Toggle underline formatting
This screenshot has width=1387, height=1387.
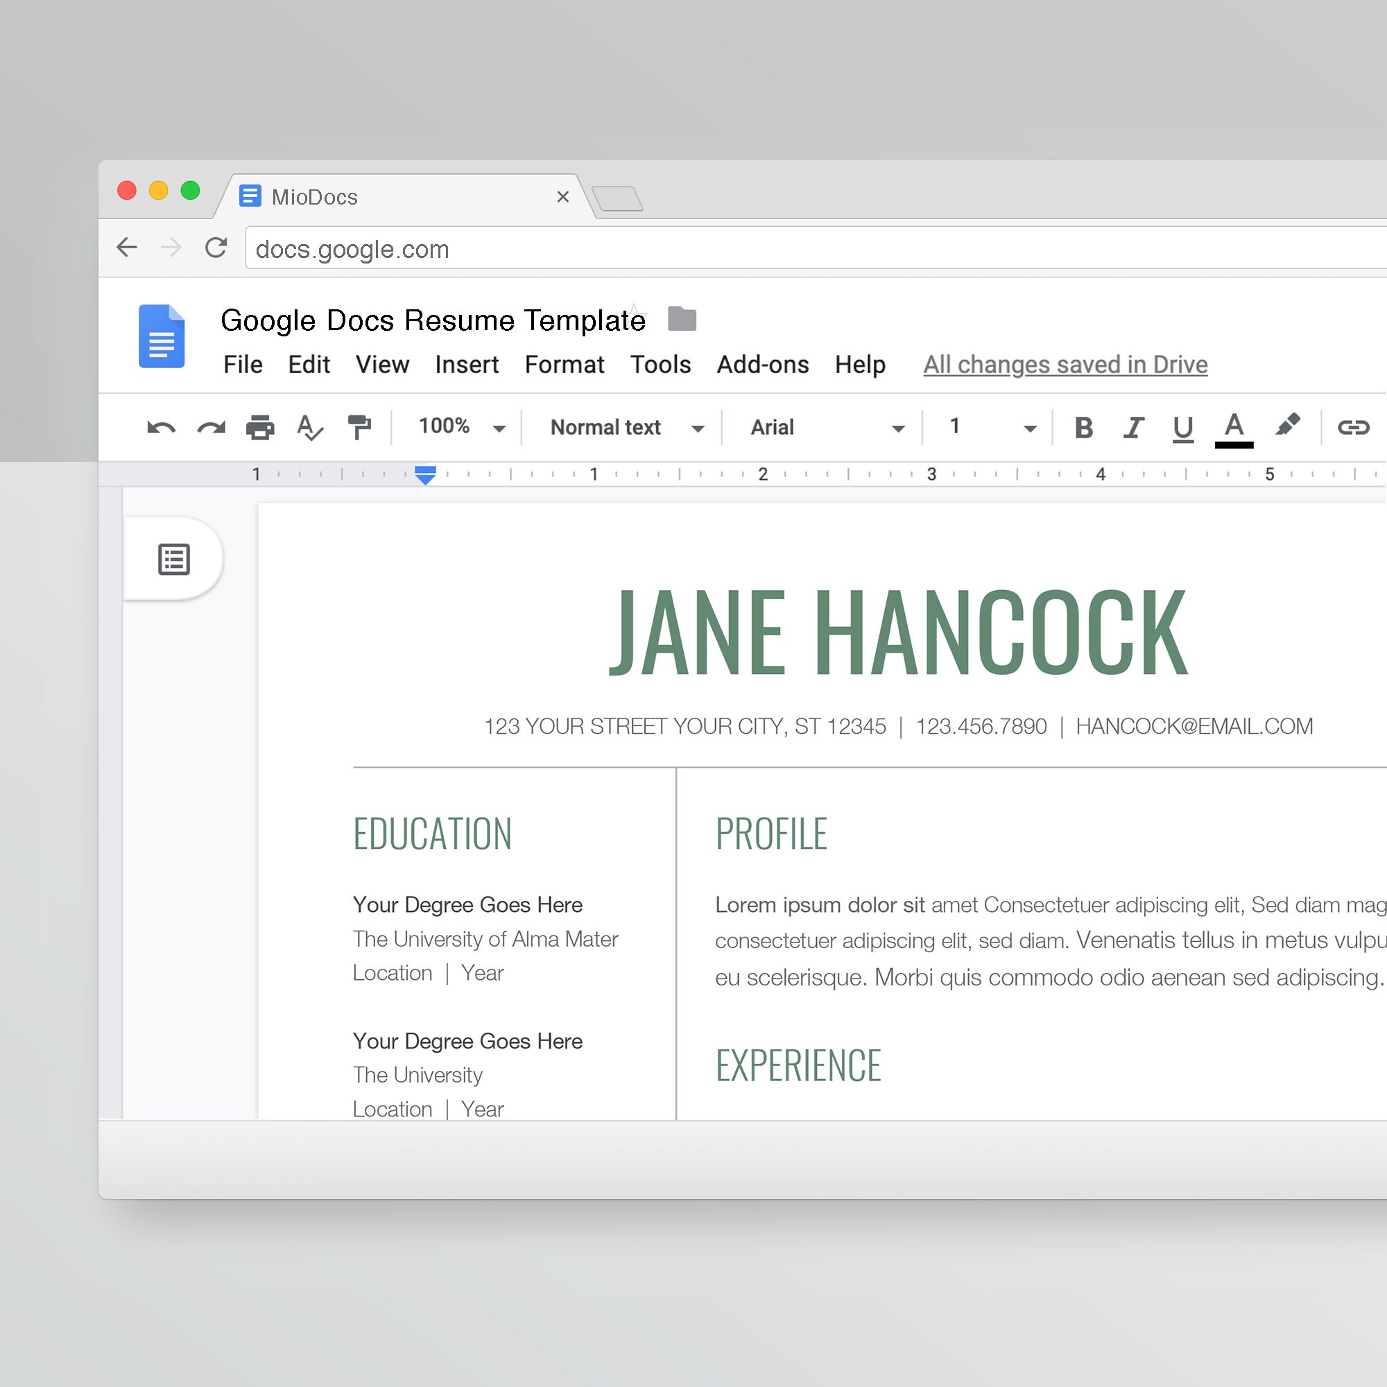pyautogui.click(x=1182, y=427)
